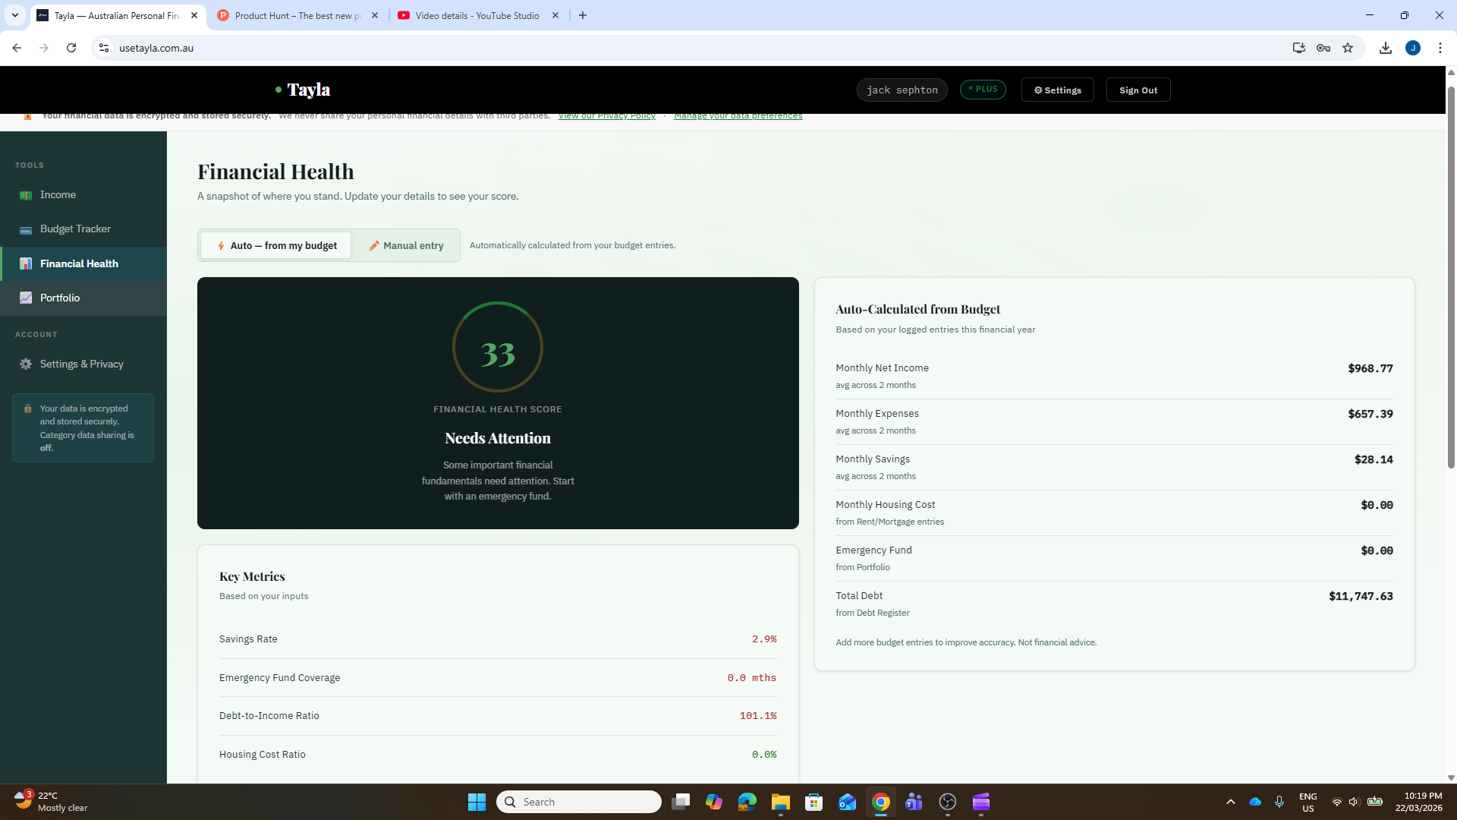Open the ENG US language selector
This screenshot has height=820, width=1457.
pos(1308,802)
